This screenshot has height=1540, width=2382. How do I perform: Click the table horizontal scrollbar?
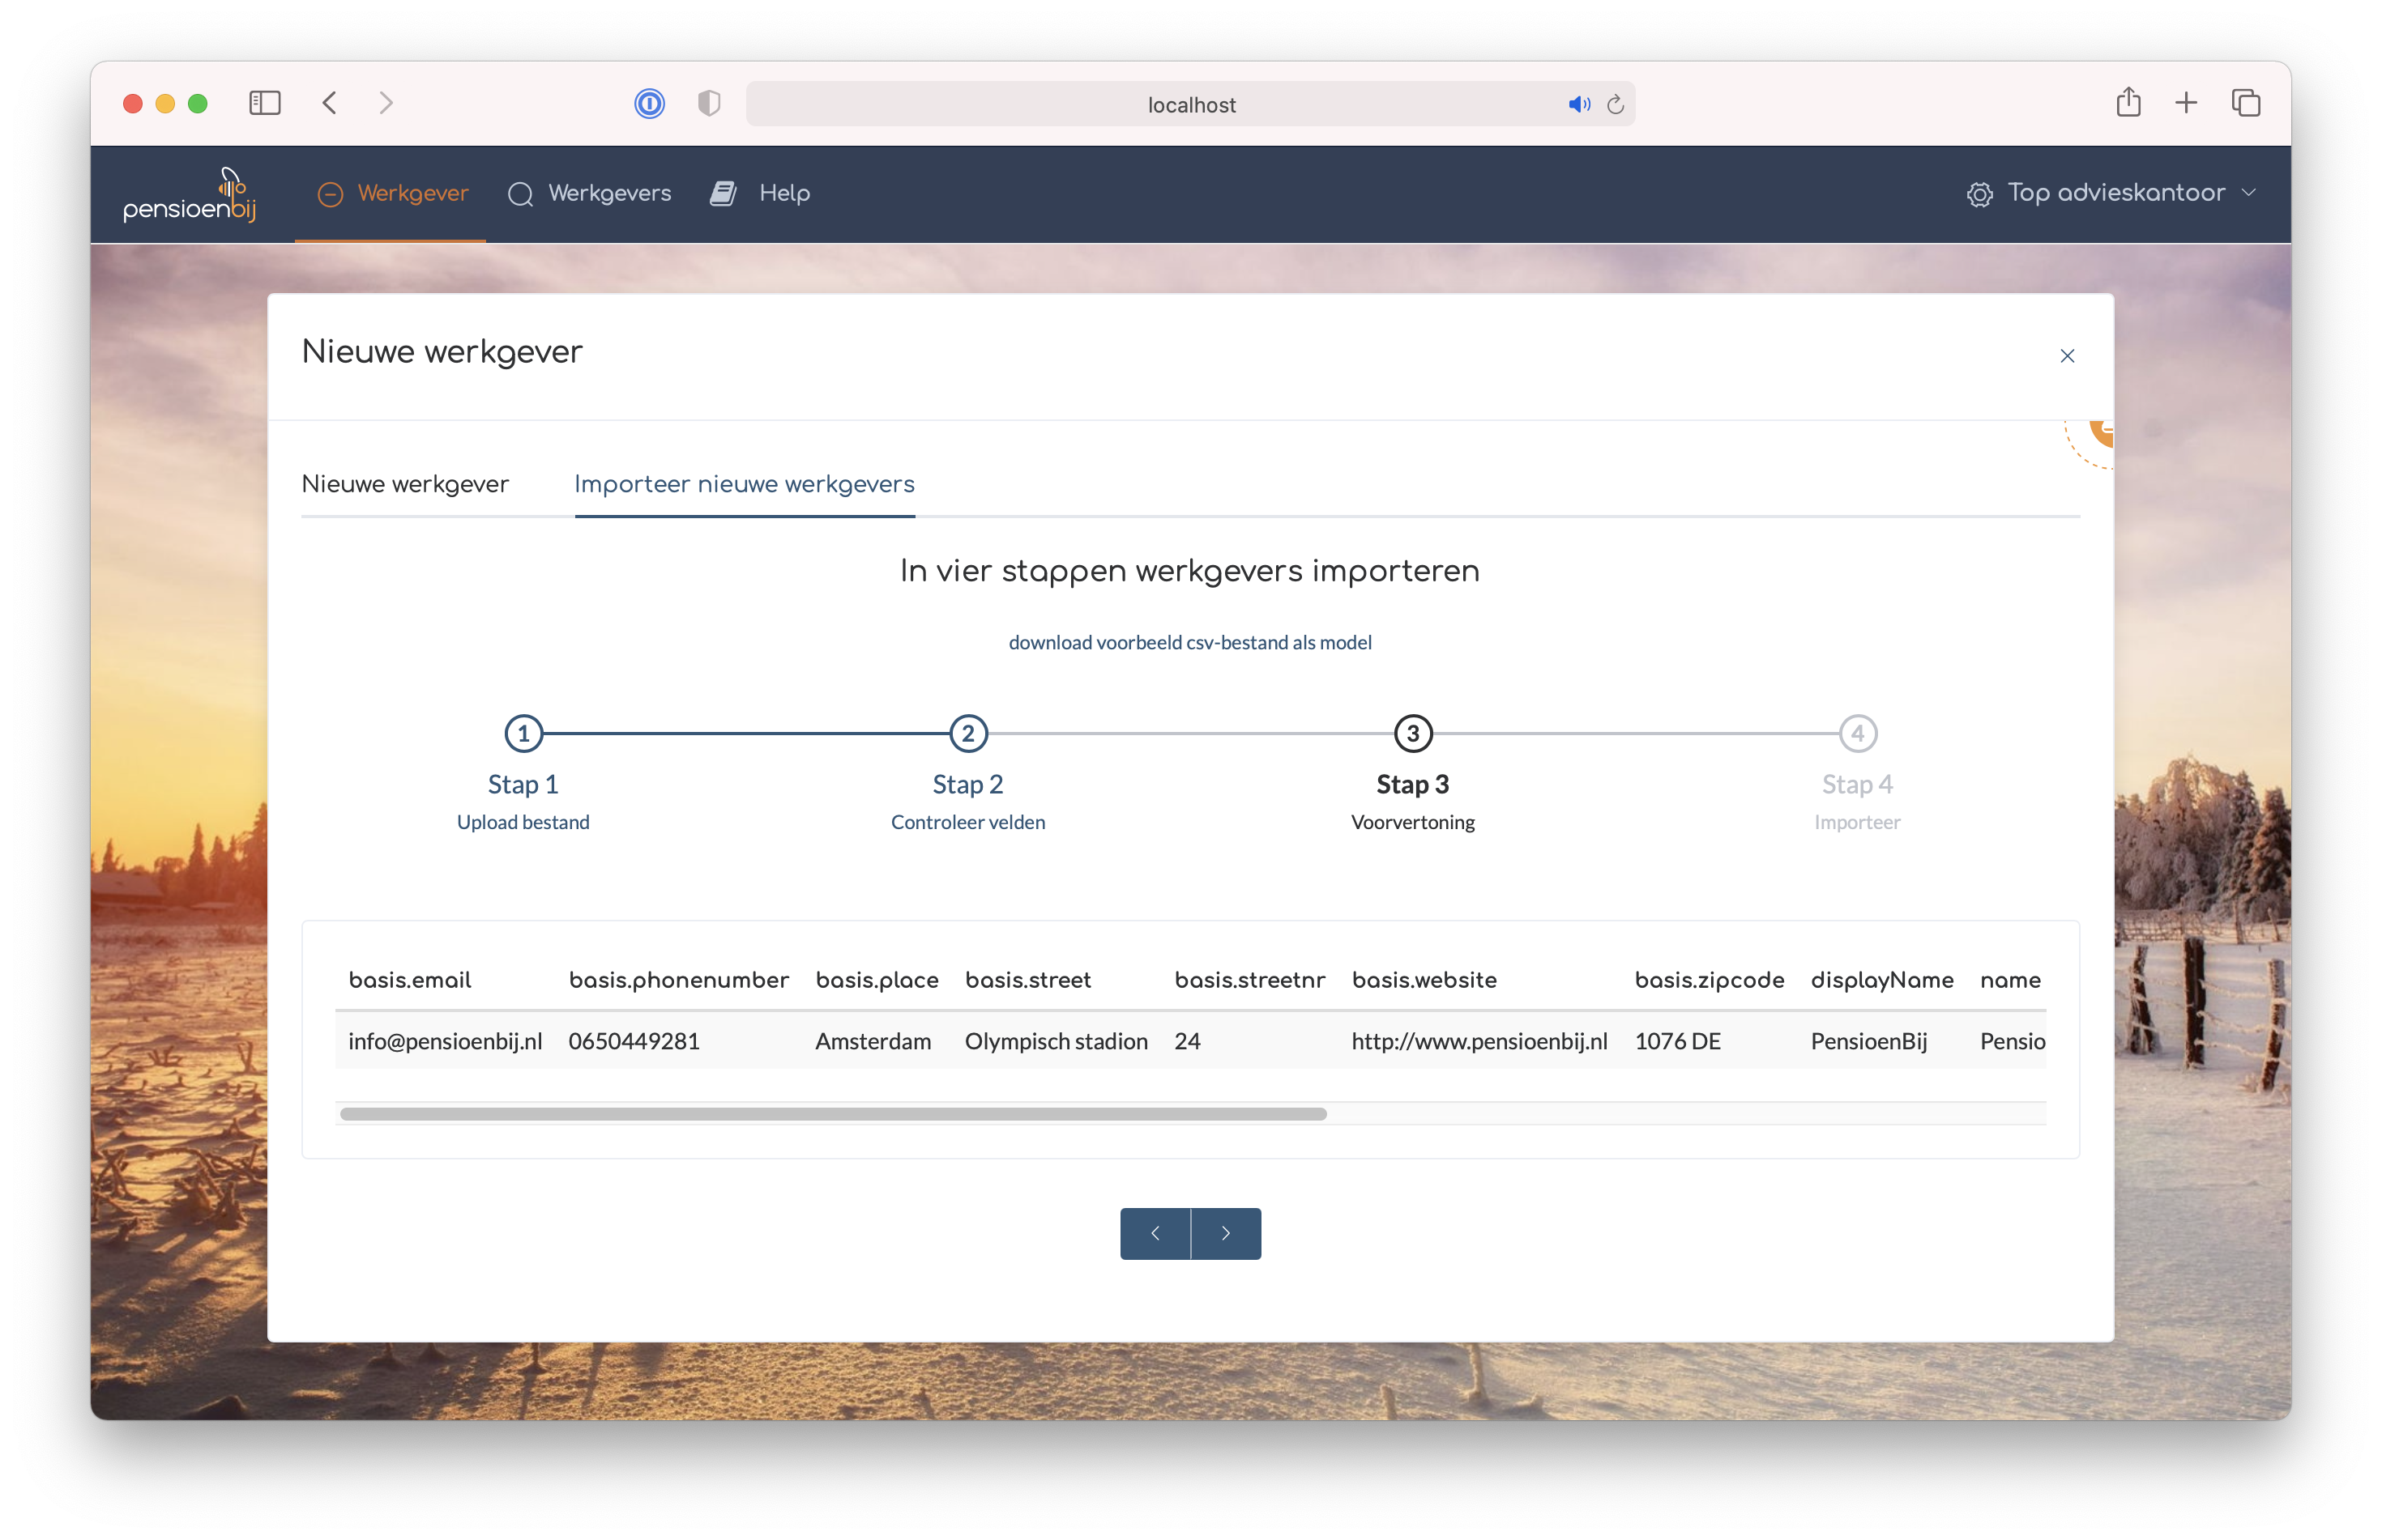[x=832, y=1113]
